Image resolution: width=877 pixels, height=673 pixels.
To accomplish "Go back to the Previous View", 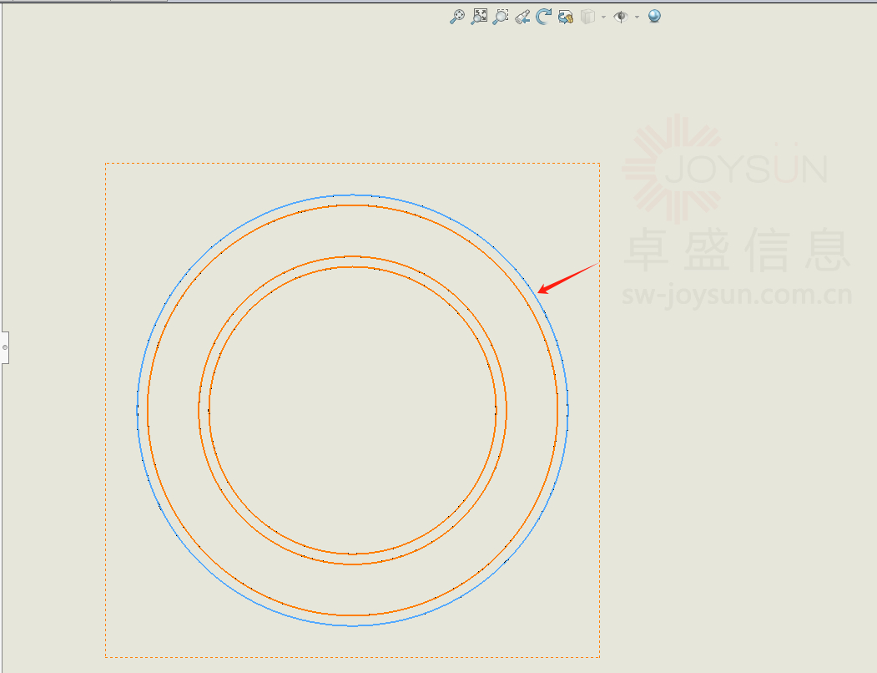I will point(522,17).
